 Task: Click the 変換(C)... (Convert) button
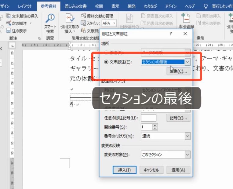(178, 71)
